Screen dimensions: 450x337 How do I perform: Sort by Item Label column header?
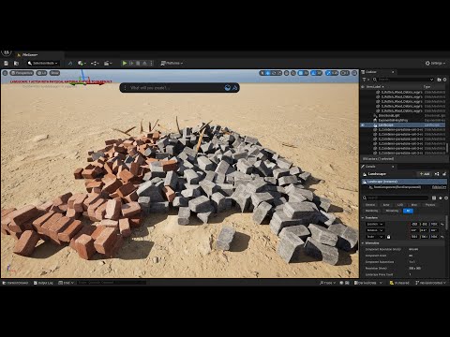point(375,87)
